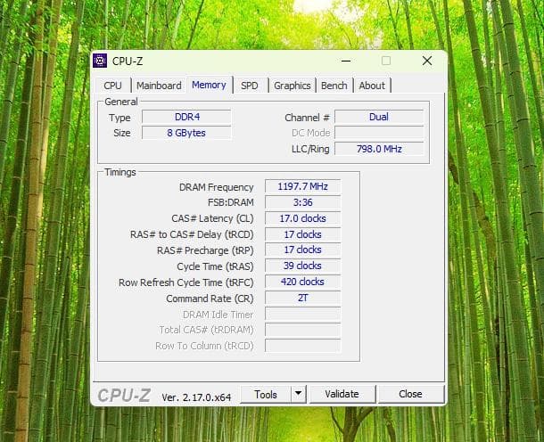Click the Row Refresh Cycle Time (tRFC) label

(186, 282)
